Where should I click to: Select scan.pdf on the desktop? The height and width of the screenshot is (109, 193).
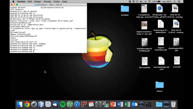tap(177, 62)
